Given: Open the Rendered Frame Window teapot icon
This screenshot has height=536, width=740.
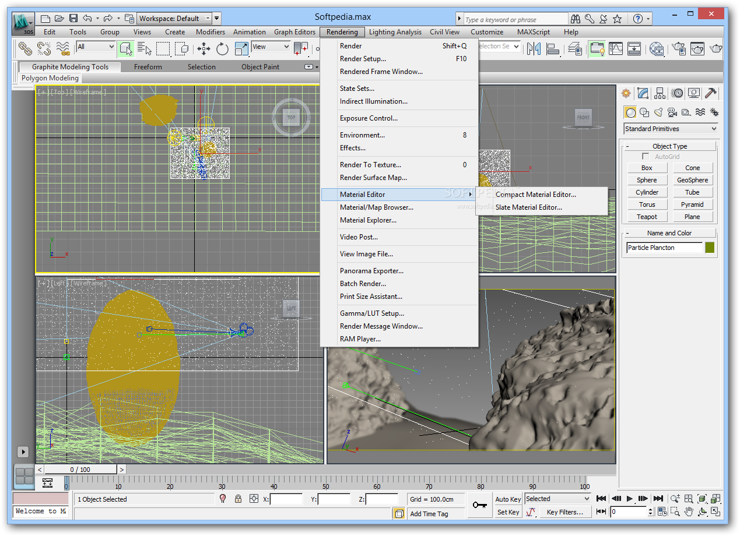Looking at the screenshot, I should (697, 48).
